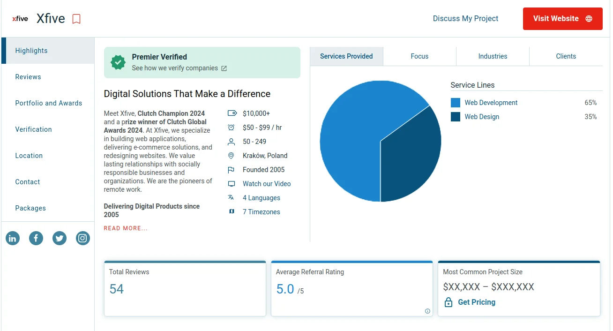Screen dimensions: 613x331
Task: Click the price tag icon next to $10,000+
Action: click(x=232, y=113)
